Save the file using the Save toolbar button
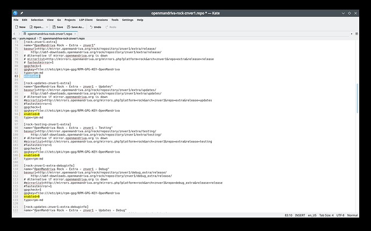This screenshot has width=371, height=231. [x=58, y=27]
